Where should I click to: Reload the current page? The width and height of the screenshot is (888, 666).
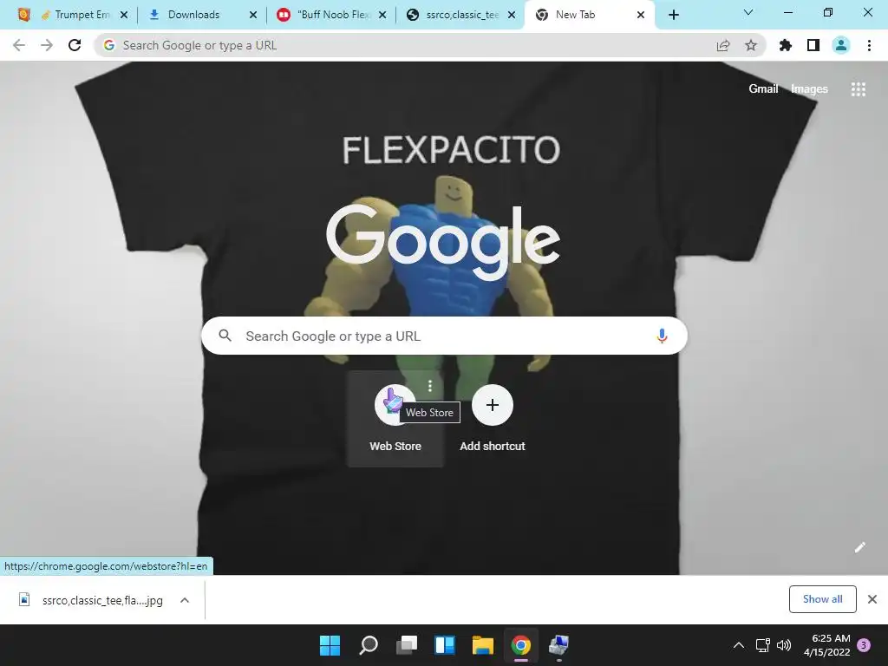(x=75, y=45)
